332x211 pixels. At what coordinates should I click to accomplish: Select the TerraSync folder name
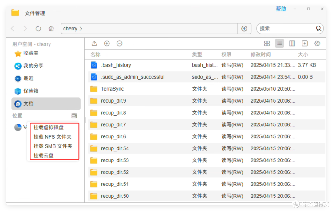click(113, 89)
